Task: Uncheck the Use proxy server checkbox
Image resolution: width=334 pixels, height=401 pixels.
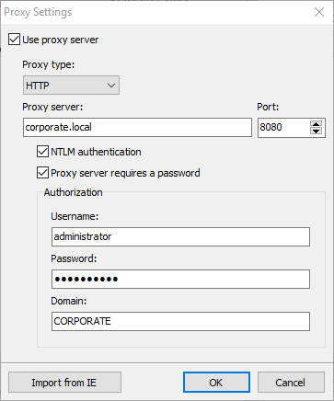Action: pos(14,40)
